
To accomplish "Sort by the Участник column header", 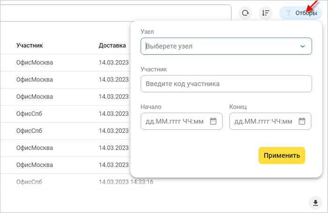I will (x=30, y=46).
